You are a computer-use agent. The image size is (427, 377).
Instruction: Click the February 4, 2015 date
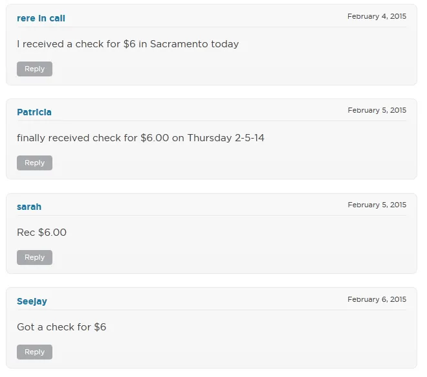377,16
